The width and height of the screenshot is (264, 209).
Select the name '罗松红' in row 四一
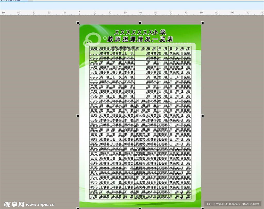point(129,125)
